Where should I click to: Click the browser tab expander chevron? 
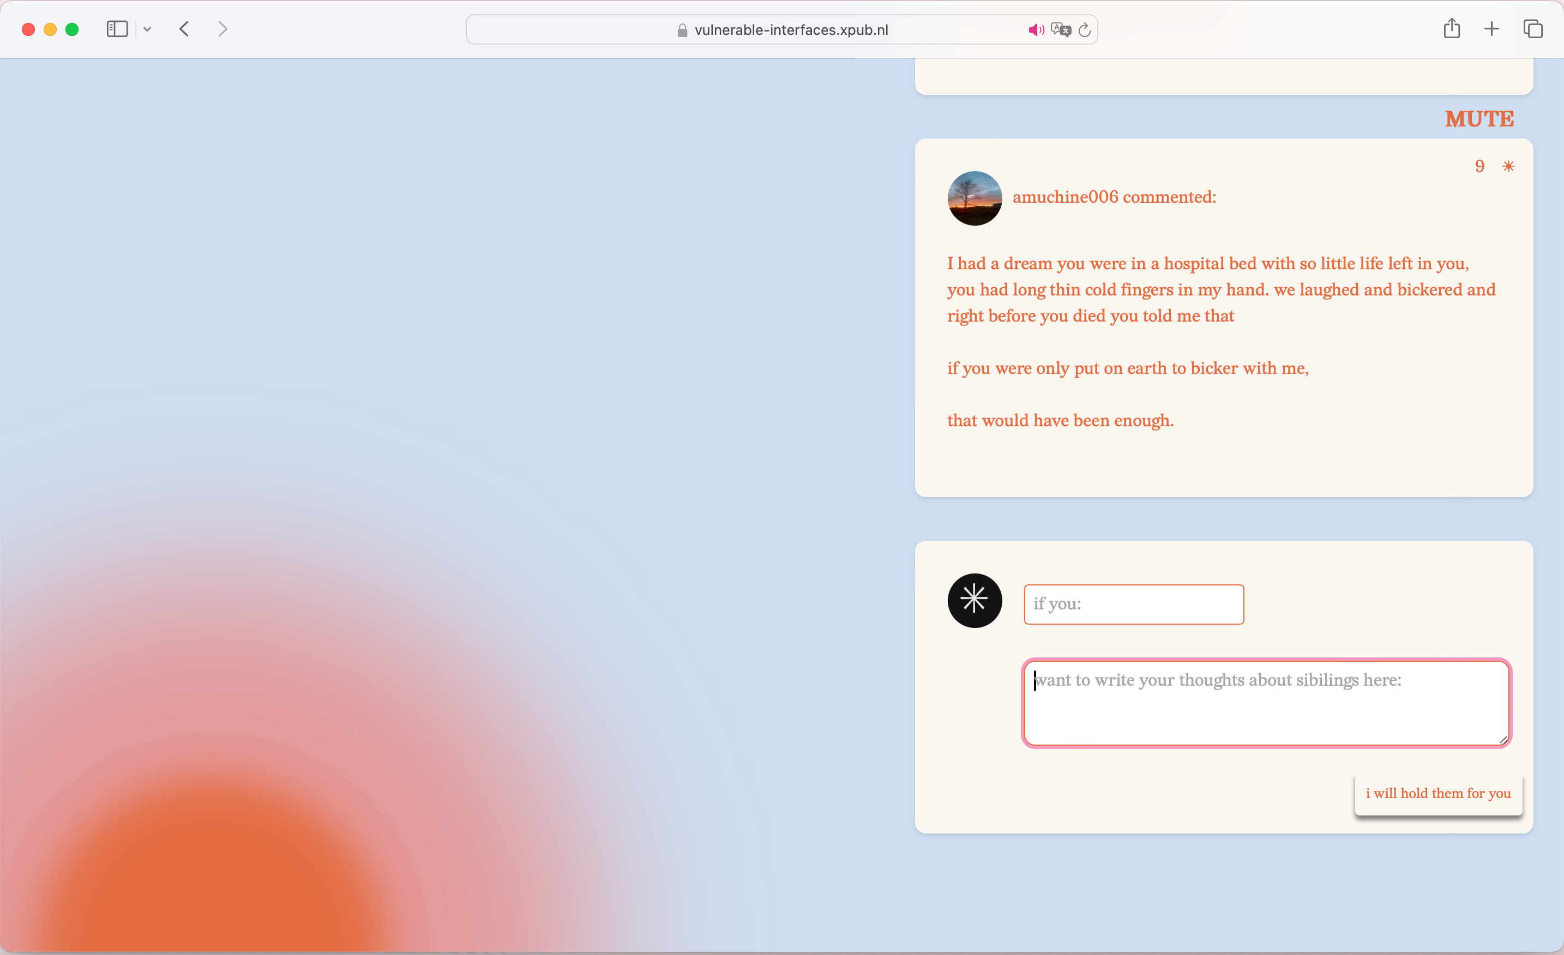tap(146, 29)
